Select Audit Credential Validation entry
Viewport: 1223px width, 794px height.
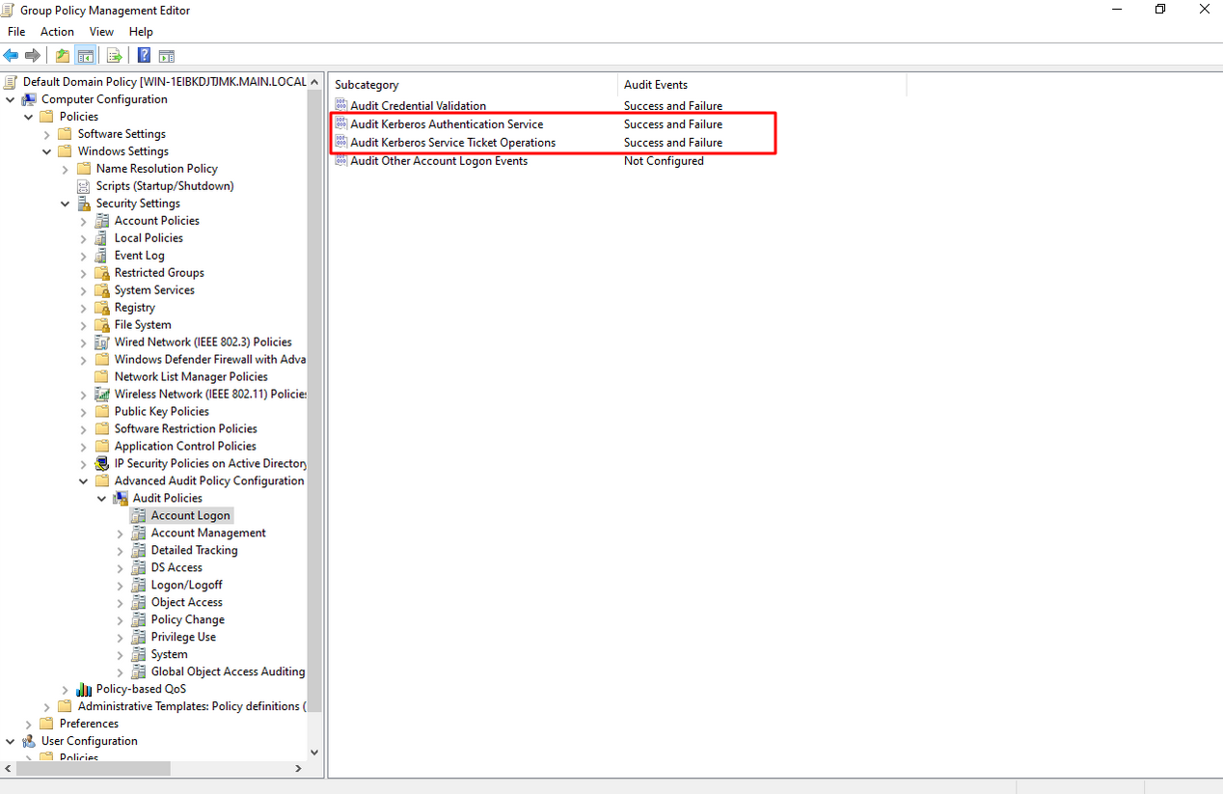pyautogui.click(x=418, y=106)
